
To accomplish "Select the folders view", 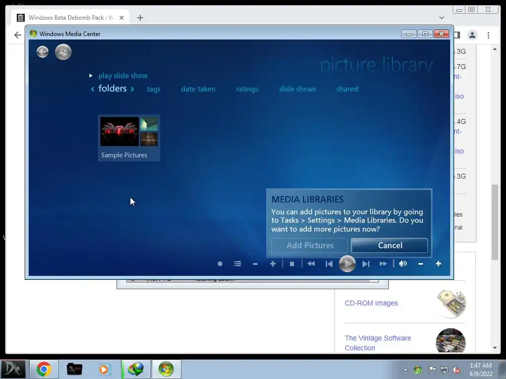I will pyautogui.click(x=112, y=88).
